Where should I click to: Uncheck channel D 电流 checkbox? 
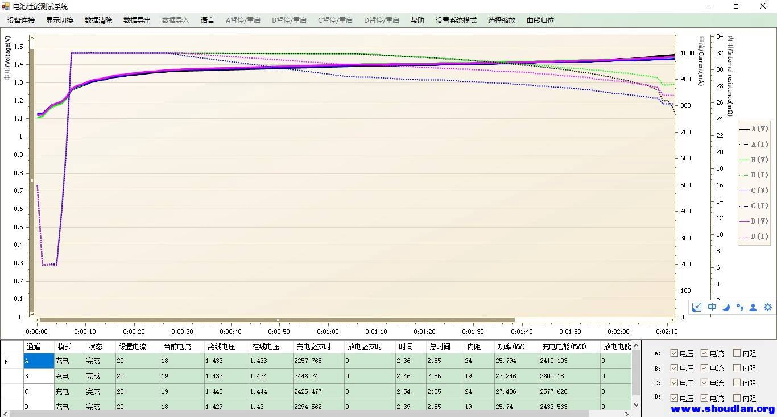(x=704, y=398)
